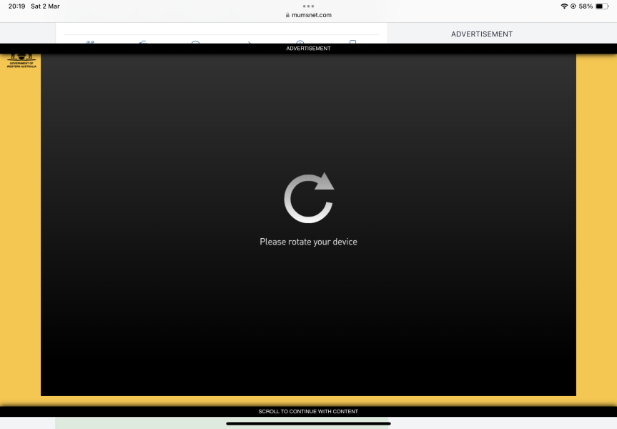Open the three-dot browser menu
This screenshot has height=429, width=617.
click(308, 7)
